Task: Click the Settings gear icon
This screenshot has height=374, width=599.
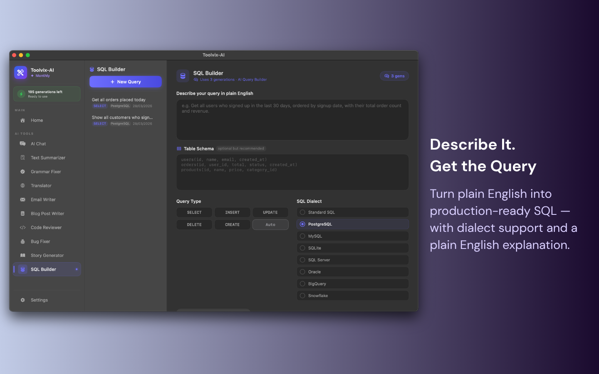Action: (23, 300)
